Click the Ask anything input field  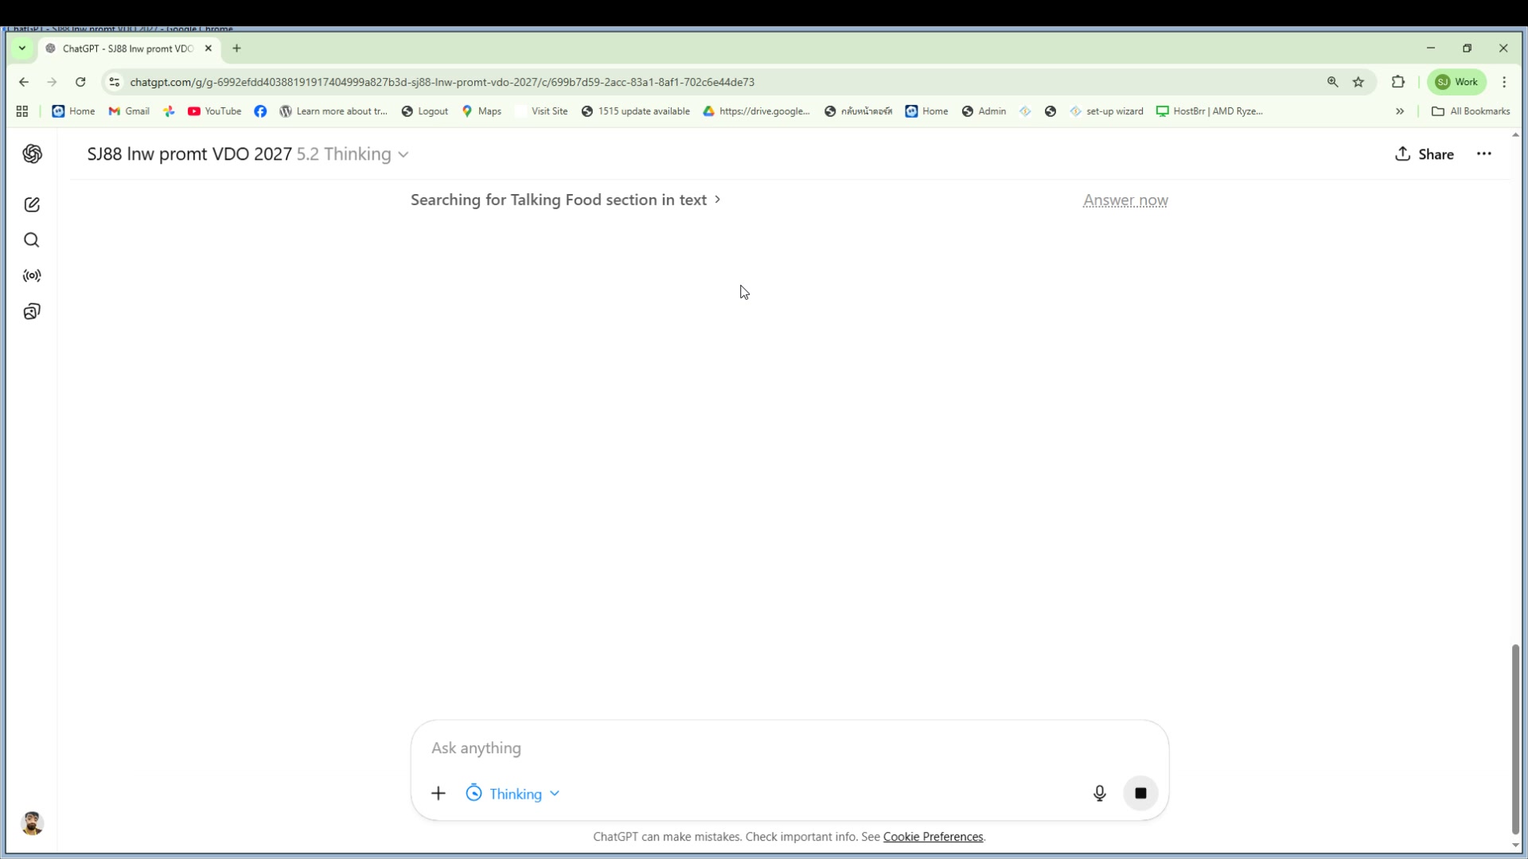[748, 748]
